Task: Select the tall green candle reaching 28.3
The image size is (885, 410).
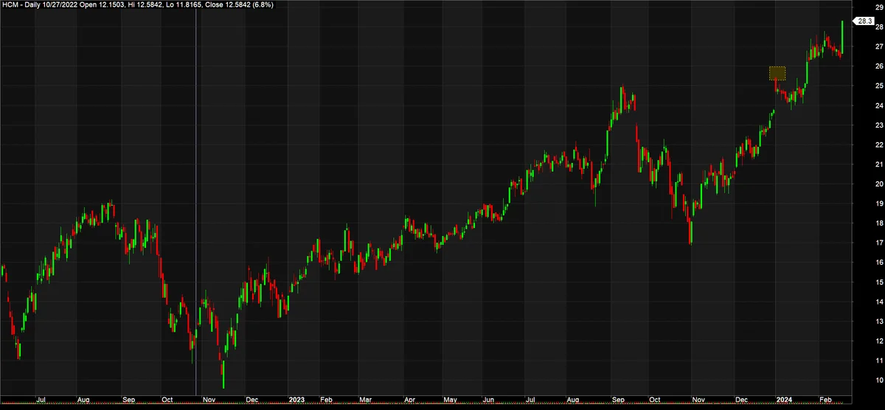Action: [x=842, y=38]
